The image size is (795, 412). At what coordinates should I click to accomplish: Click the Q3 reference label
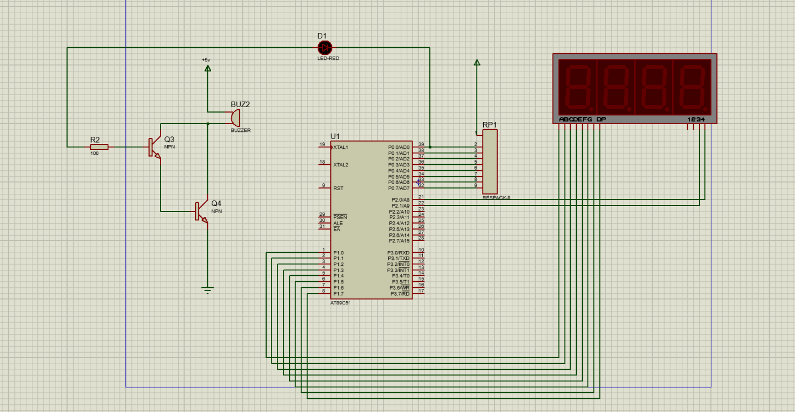(x=169, y=140)
